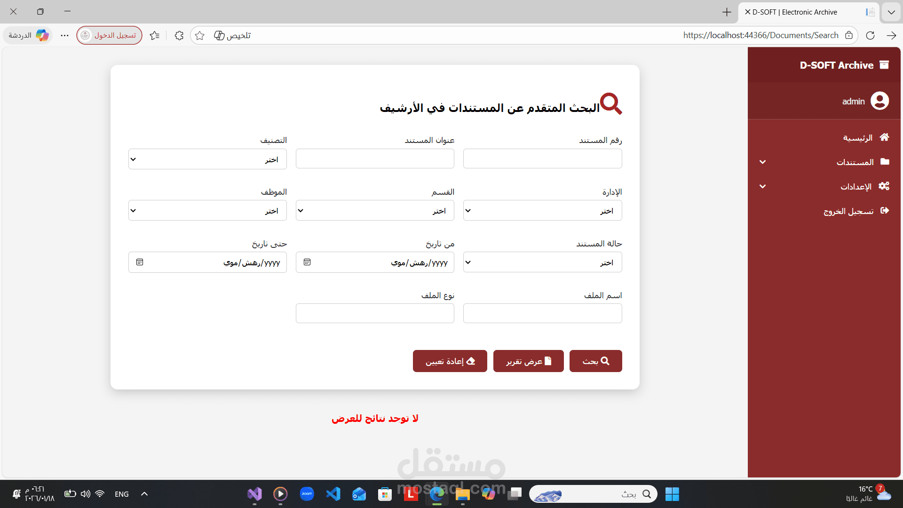The image size is (903, 508).
Task: Go to الرئيسية home menu item
Action: tap(858, 137)
